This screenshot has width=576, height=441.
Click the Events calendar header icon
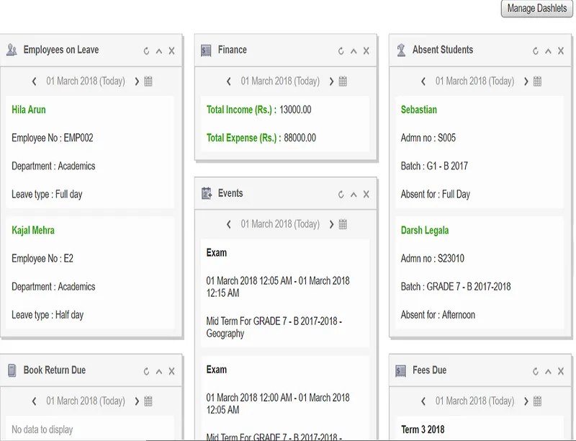tap(207, 193)
